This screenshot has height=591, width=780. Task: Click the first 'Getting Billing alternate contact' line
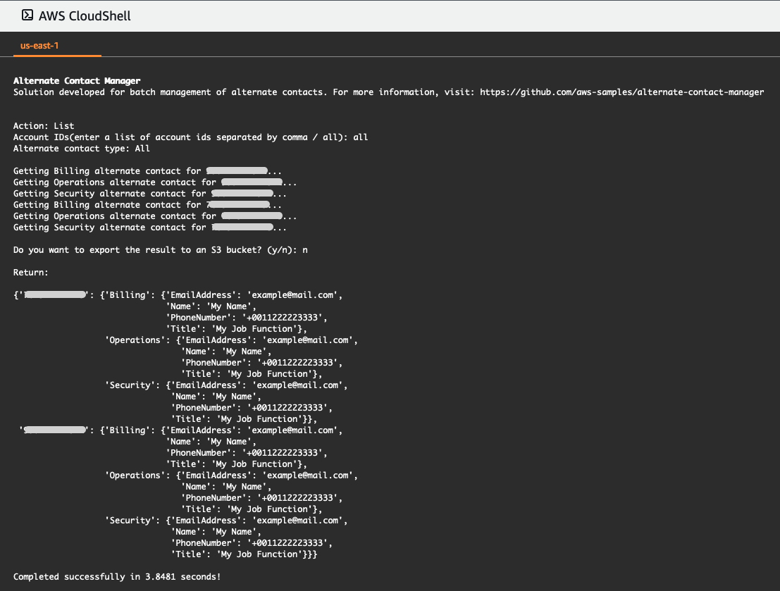click(147, 171)
